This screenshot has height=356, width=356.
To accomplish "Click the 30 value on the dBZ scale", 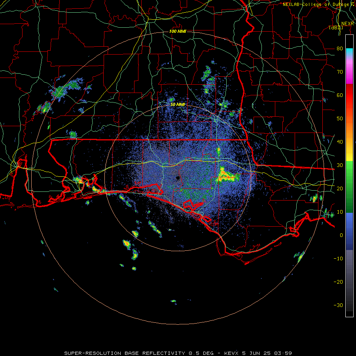I will (x=340, y=165).
